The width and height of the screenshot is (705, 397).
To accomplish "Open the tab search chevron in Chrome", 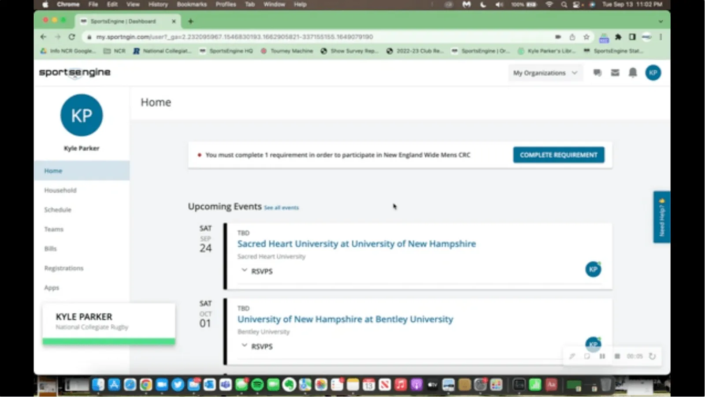I will (x=660, y=21).
